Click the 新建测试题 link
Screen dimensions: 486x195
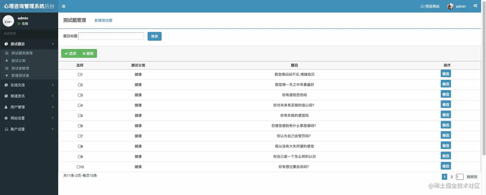click(104, 21)
